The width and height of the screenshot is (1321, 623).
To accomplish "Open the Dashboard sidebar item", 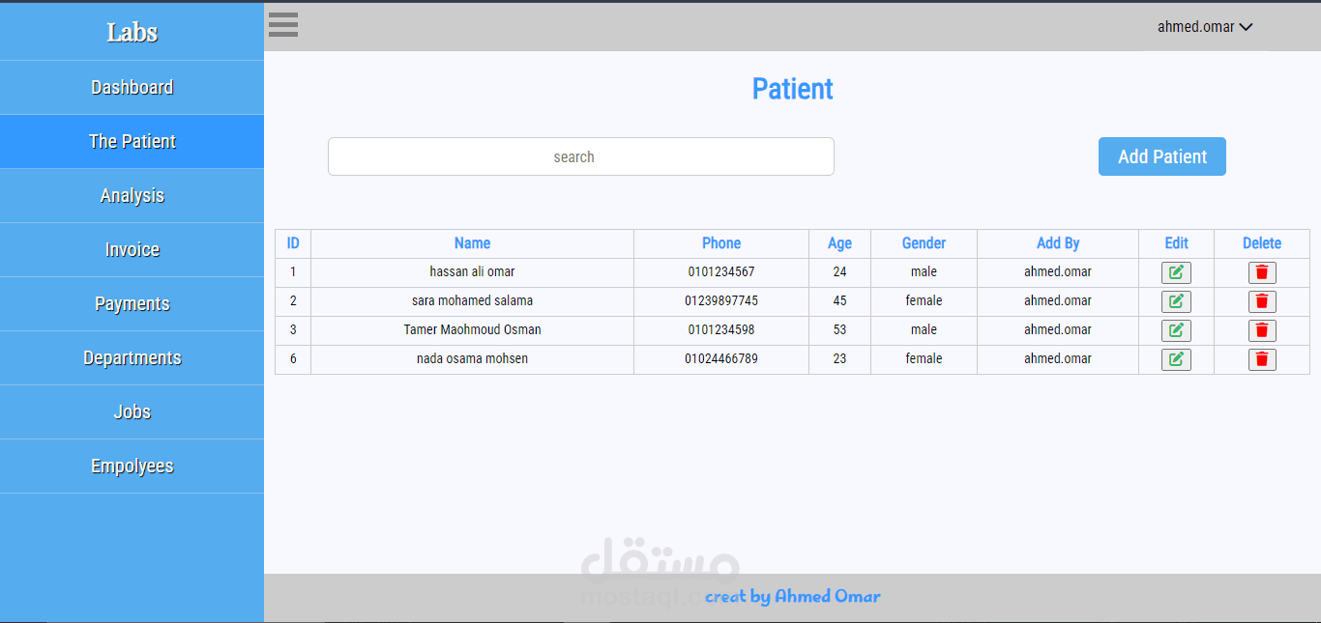I will click(132, 88).
